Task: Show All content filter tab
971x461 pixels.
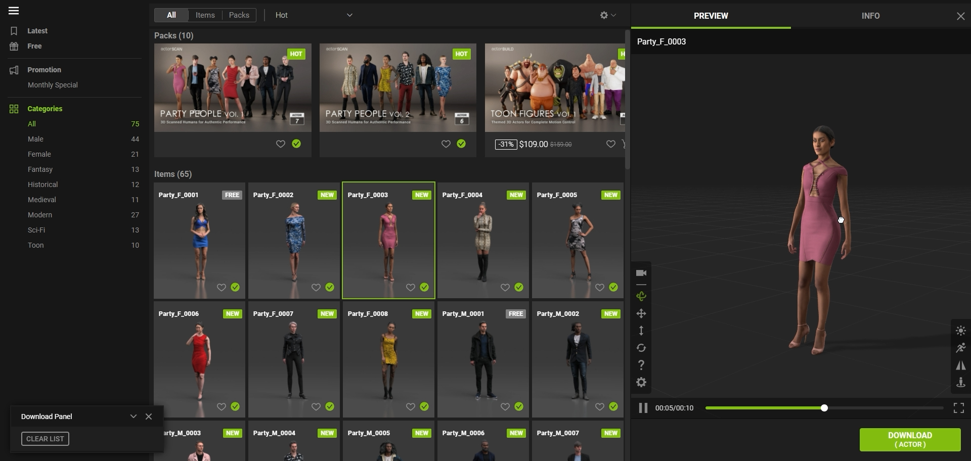Action: (171, 15)
